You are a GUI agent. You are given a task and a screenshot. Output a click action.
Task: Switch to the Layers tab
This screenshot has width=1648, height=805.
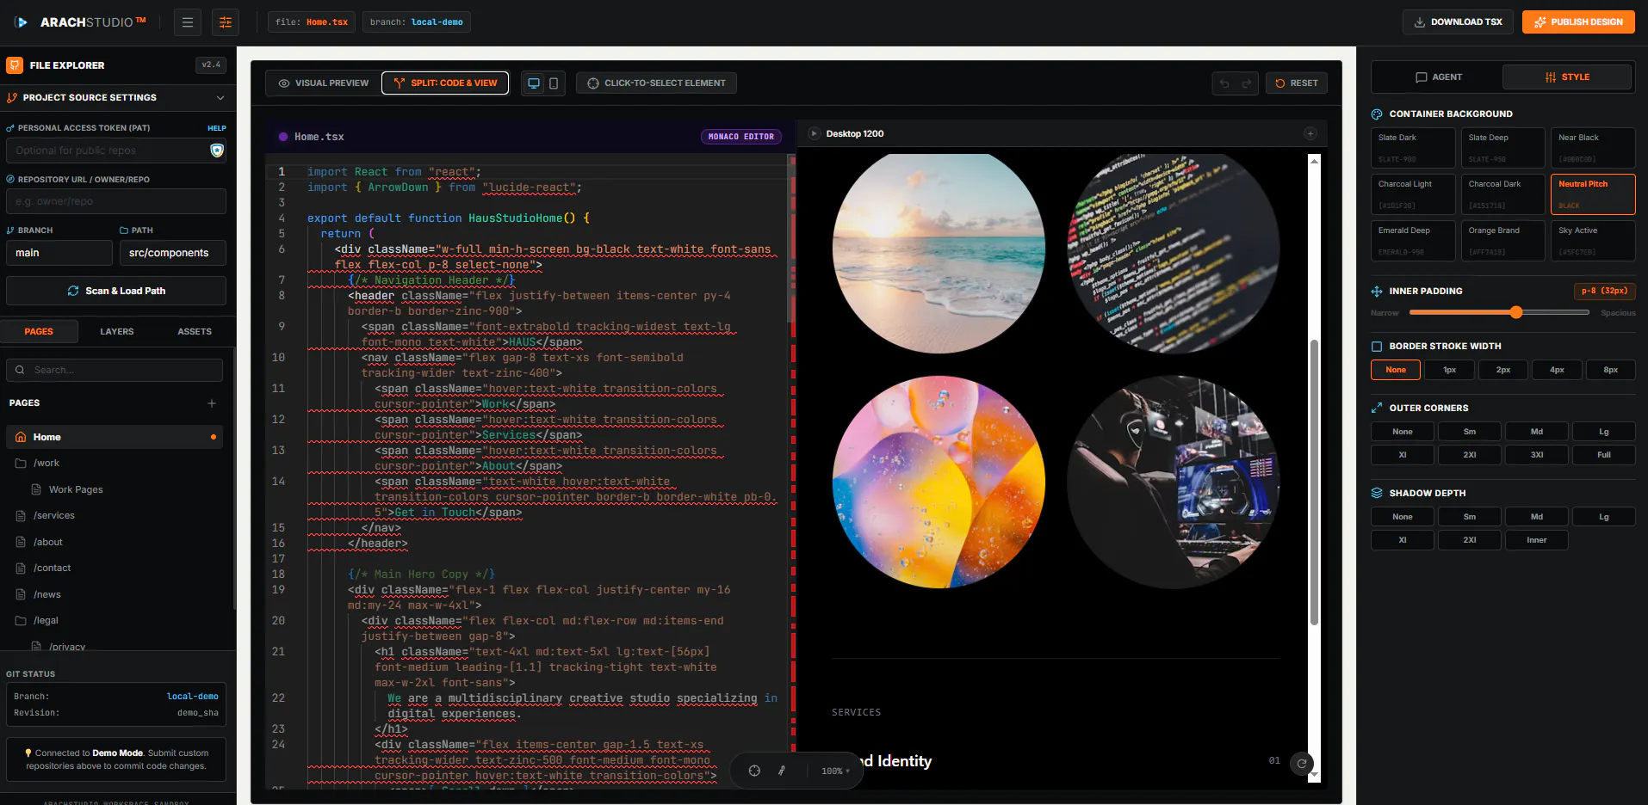click(x=117, y=331)
